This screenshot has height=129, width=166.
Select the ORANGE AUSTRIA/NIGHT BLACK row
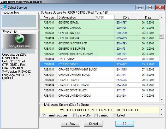click(x=99, y=69)
